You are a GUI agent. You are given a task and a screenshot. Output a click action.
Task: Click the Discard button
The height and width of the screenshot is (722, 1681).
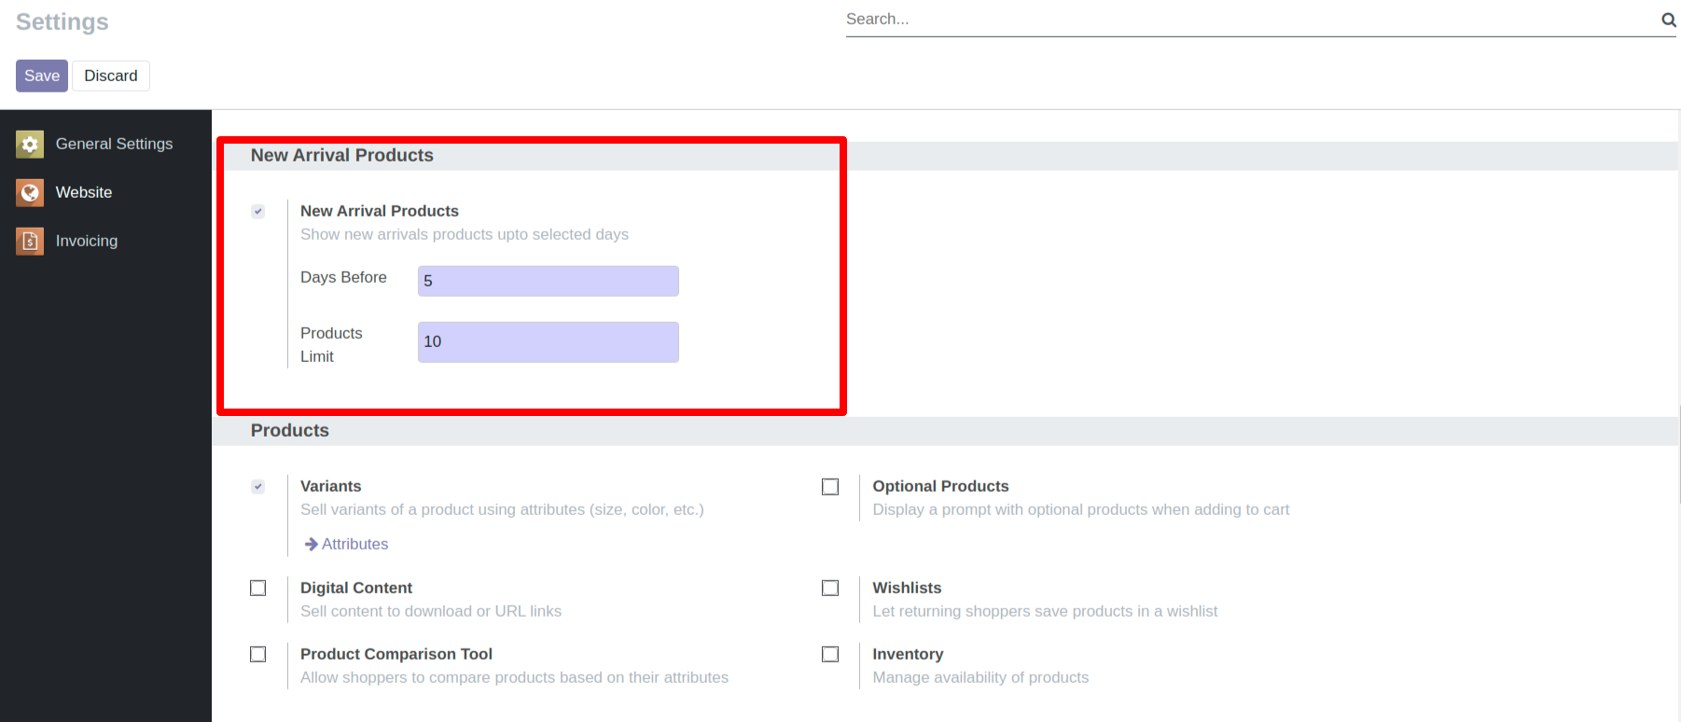pos(111,76)
